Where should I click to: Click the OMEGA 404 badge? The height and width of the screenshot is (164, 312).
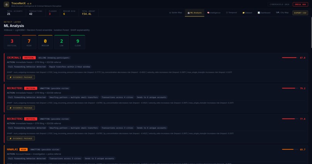pos(300,4)
